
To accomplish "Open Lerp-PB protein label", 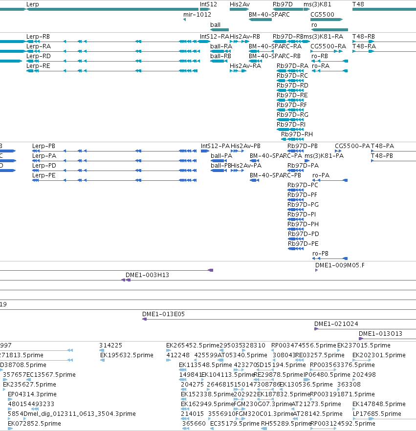I will (x=44, y=146).
